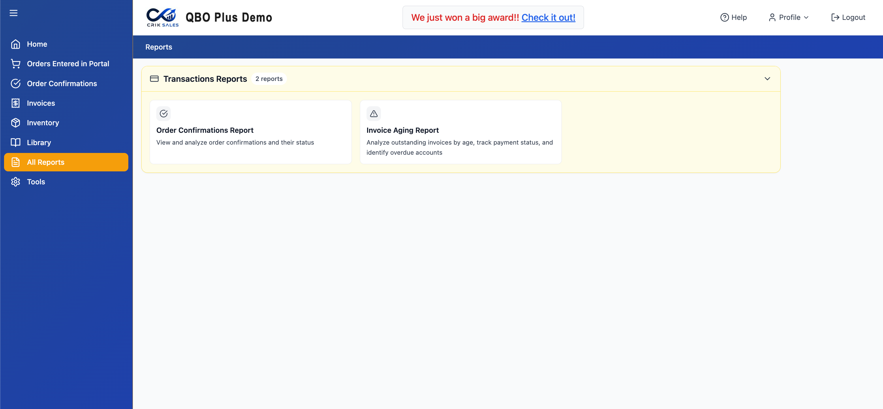The width and height of the screenshot is (883, 409).
Task: Click the Profile person icon
Action: tap(772, 18)
